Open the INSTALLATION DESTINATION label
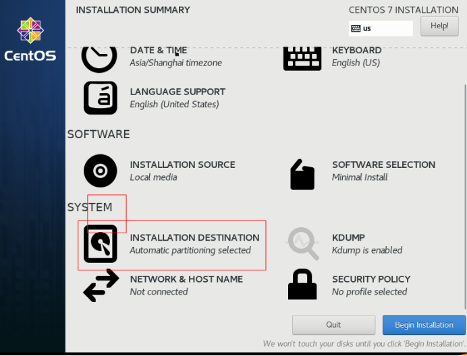 194,237
